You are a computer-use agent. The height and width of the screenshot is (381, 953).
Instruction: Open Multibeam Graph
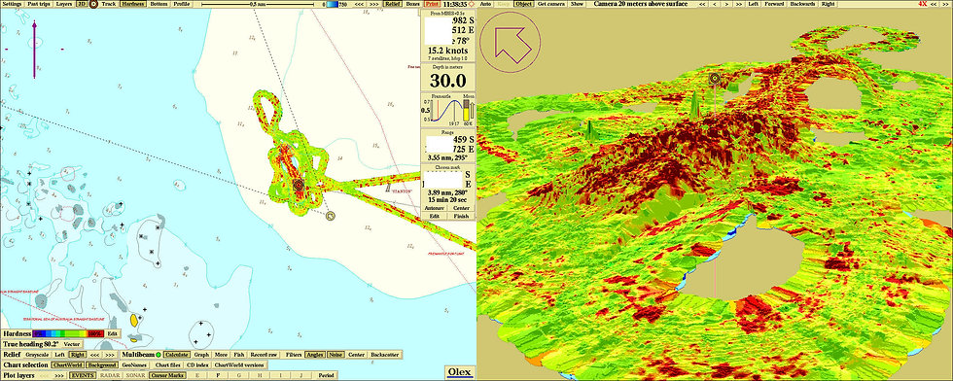tap(202, 354)
